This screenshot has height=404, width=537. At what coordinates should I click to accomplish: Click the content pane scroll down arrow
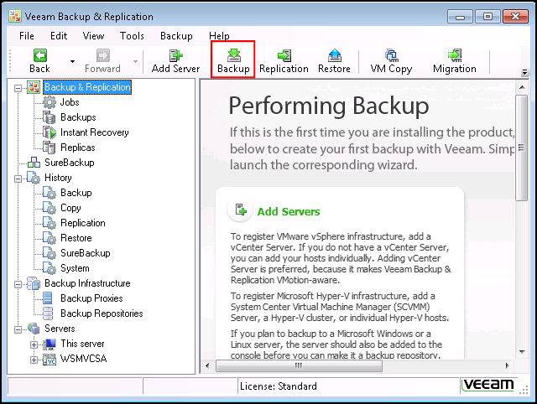[x=522, y=352]
